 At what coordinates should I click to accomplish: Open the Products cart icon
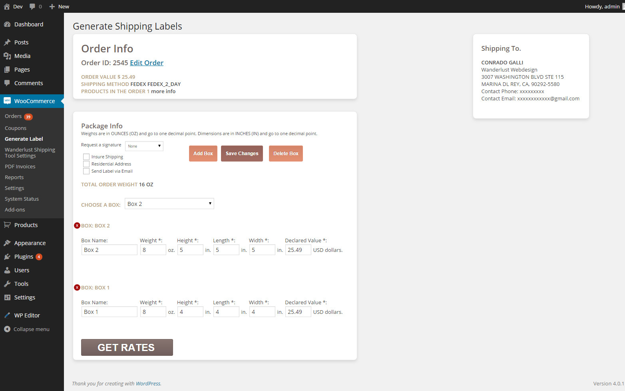coord(7,225)
